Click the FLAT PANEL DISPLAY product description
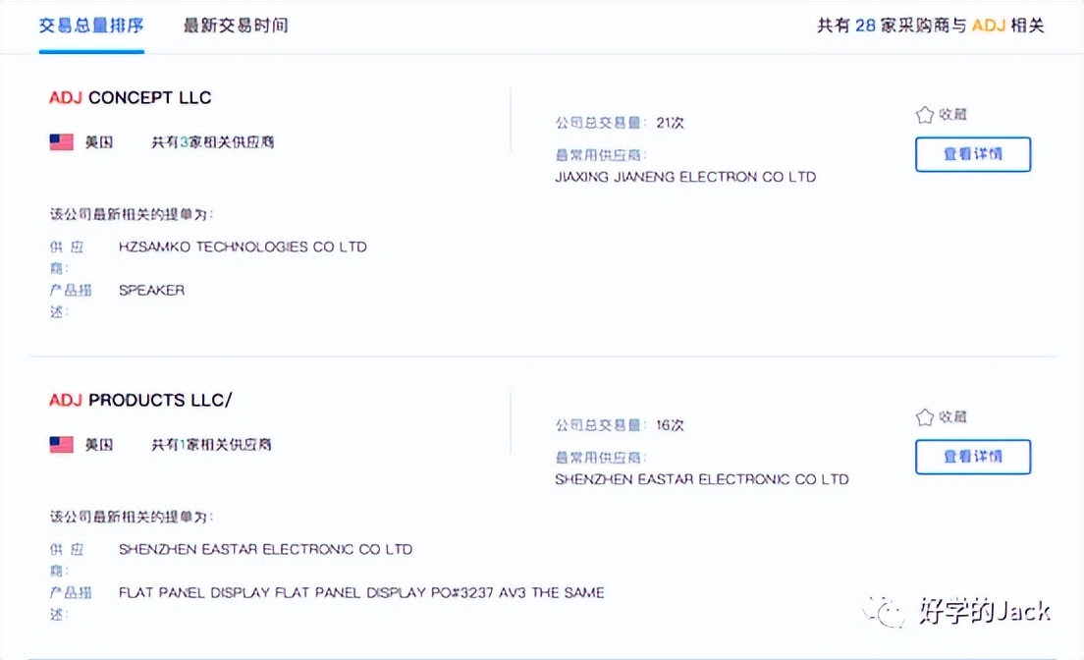 [x=360, y=592]
